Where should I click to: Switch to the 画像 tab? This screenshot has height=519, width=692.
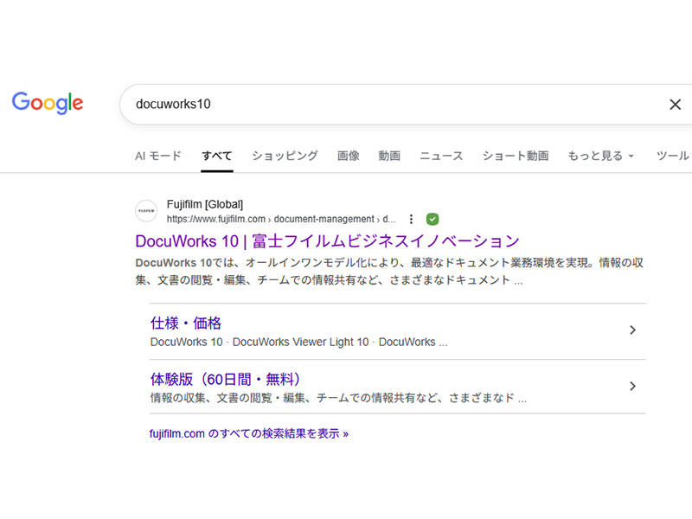(x=349, y=156)
